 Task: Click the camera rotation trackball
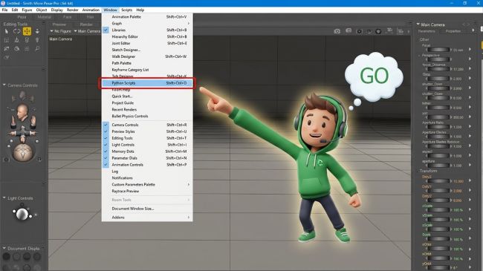(x=23, y=152)
